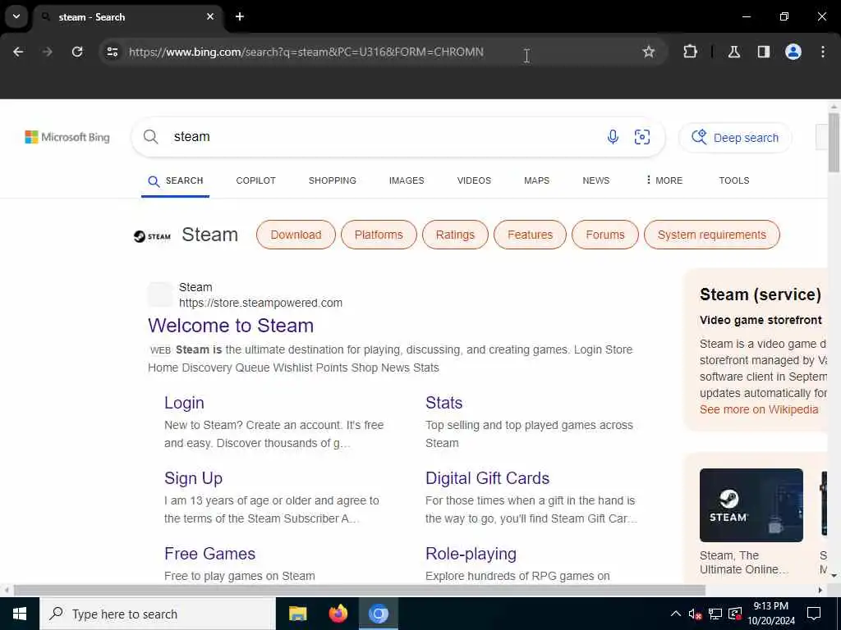Image resolution: width=841 pixels, height=630 pixels.
Task: Click the taskbar Type here to search box
Action: pyautogui.click(x=158, y=614)
